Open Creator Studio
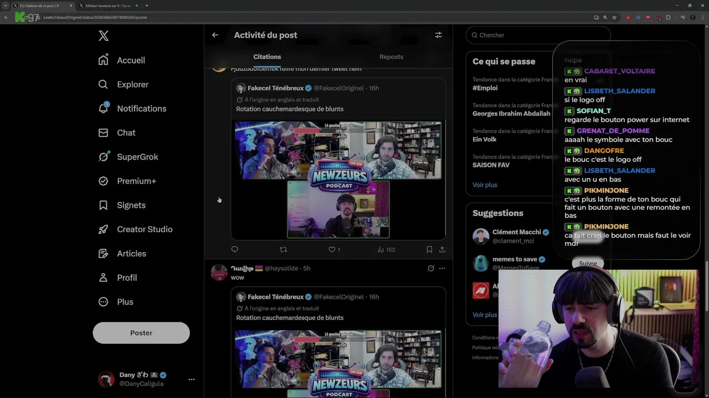The image size is (709, 398). pyautogui.click(x=136, y=229)
